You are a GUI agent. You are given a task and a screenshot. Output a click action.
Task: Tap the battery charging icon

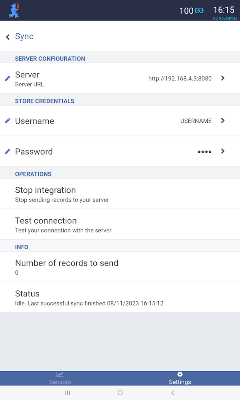click(x=200, y=11)
